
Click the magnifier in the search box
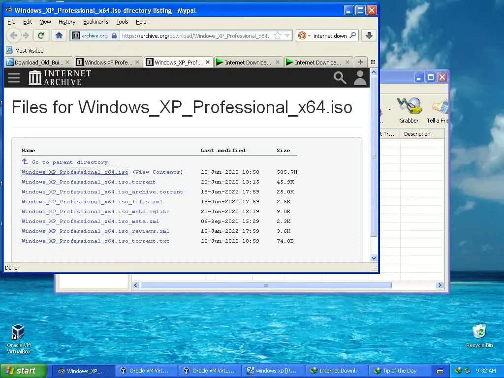pos(352,35)
